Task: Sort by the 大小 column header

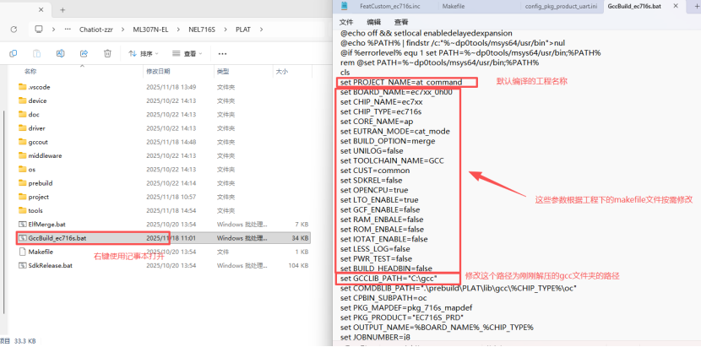Action: coord(281,72)
